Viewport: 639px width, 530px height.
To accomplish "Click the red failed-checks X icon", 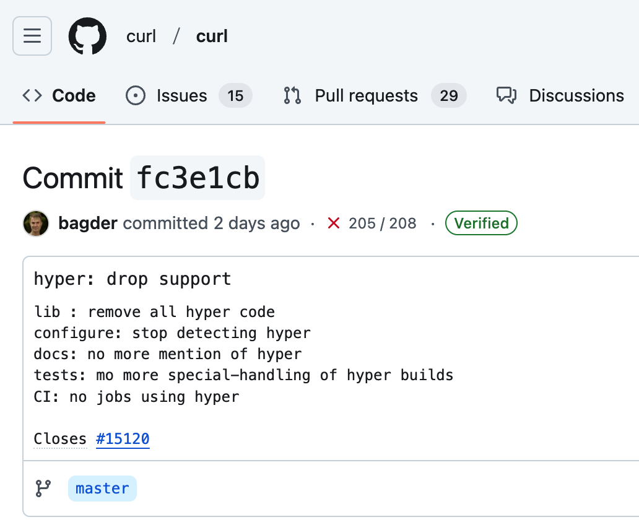I will [334, 224].
